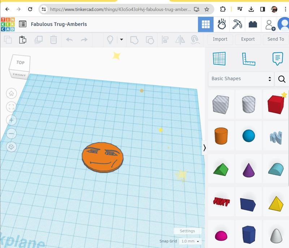
Task: Reload the page in browser
Action: point(30,9)
